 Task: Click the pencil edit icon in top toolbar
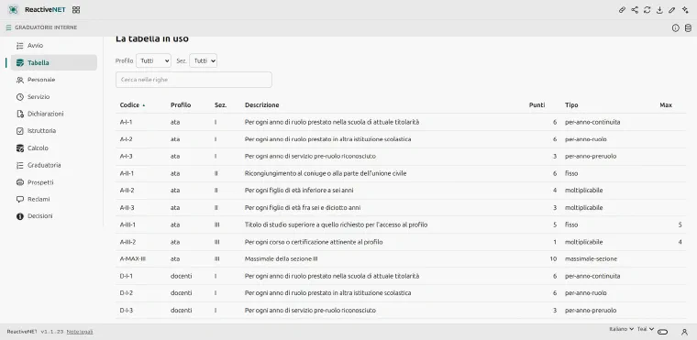(x=672, y=10)
